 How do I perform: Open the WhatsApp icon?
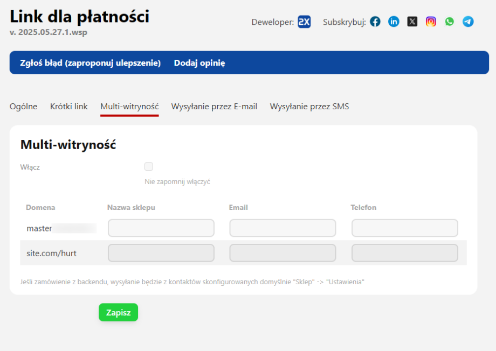click(x=450, y=22)
